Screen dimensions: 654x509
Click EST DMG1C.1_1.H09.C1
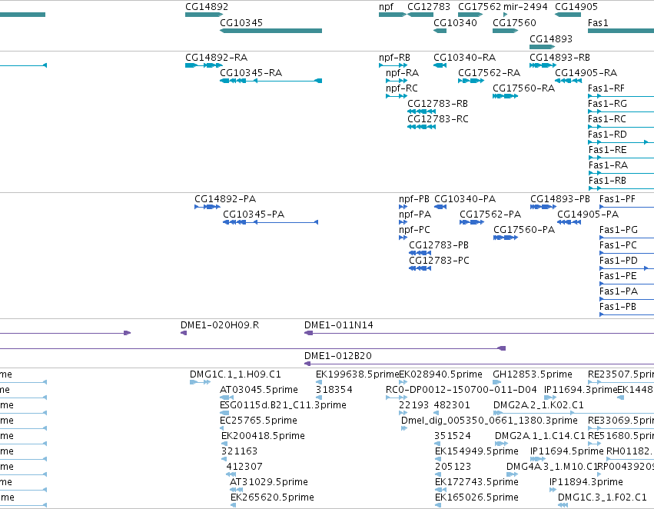[x=235, y=374]
